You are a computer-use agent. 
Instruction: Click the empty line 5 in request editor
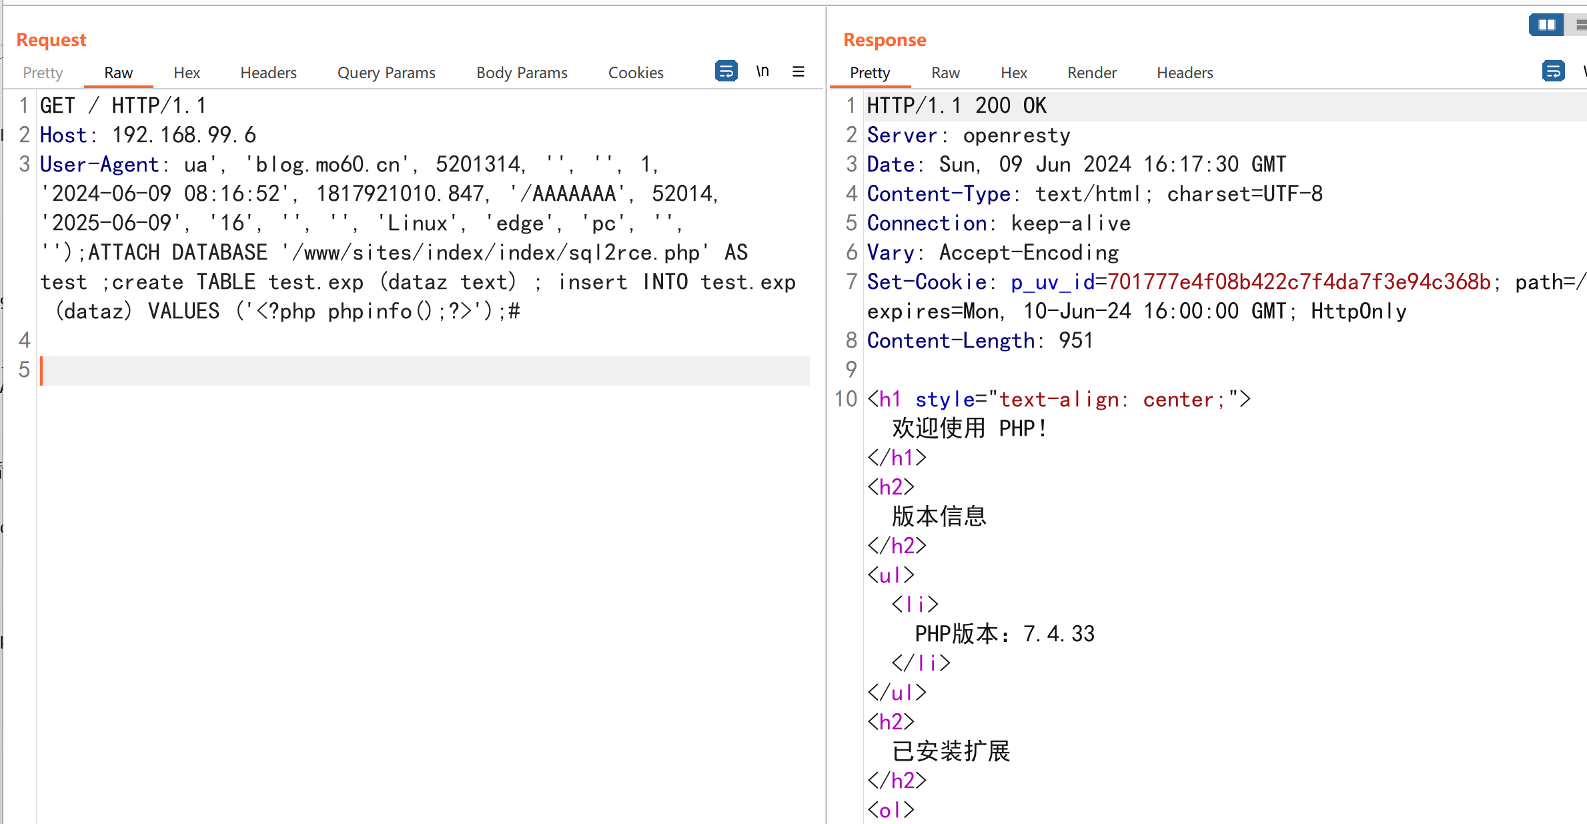425,370
